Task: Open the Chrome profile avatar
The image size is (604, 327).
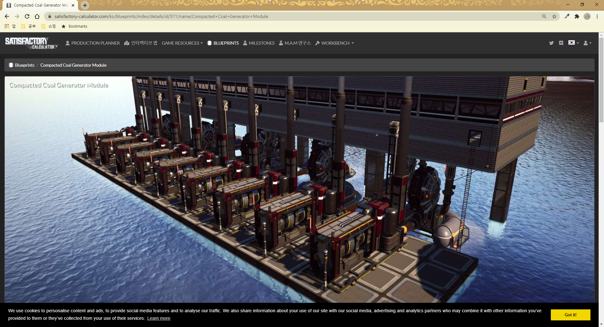Action: pyautogui.click(x=587, y=16)
